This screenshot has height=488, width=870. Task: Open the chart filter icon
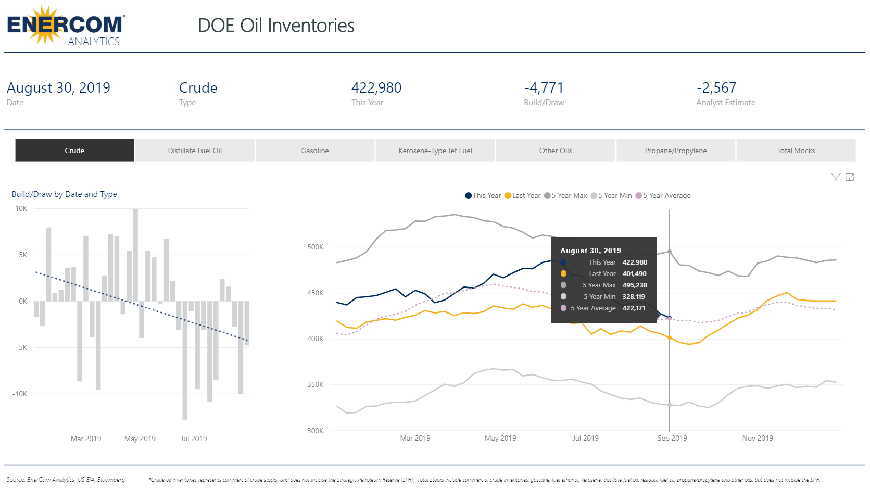coord(836,177)
